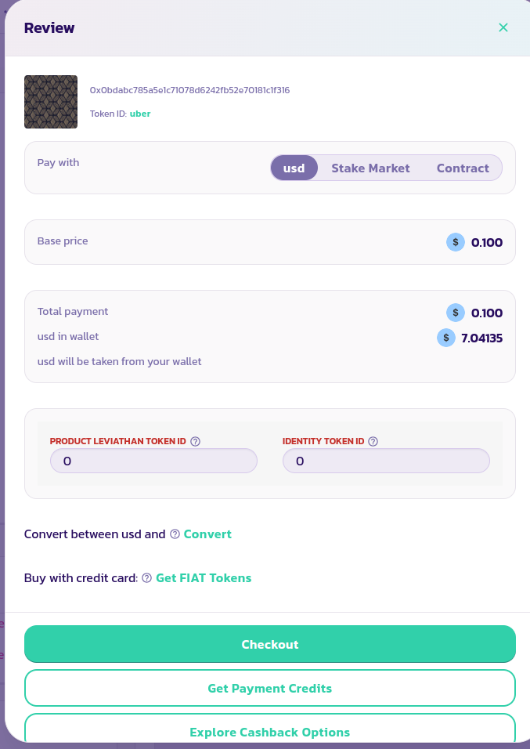Click help icon before Convert link
The height and width of the screenshot is (749, 530).
175,534
